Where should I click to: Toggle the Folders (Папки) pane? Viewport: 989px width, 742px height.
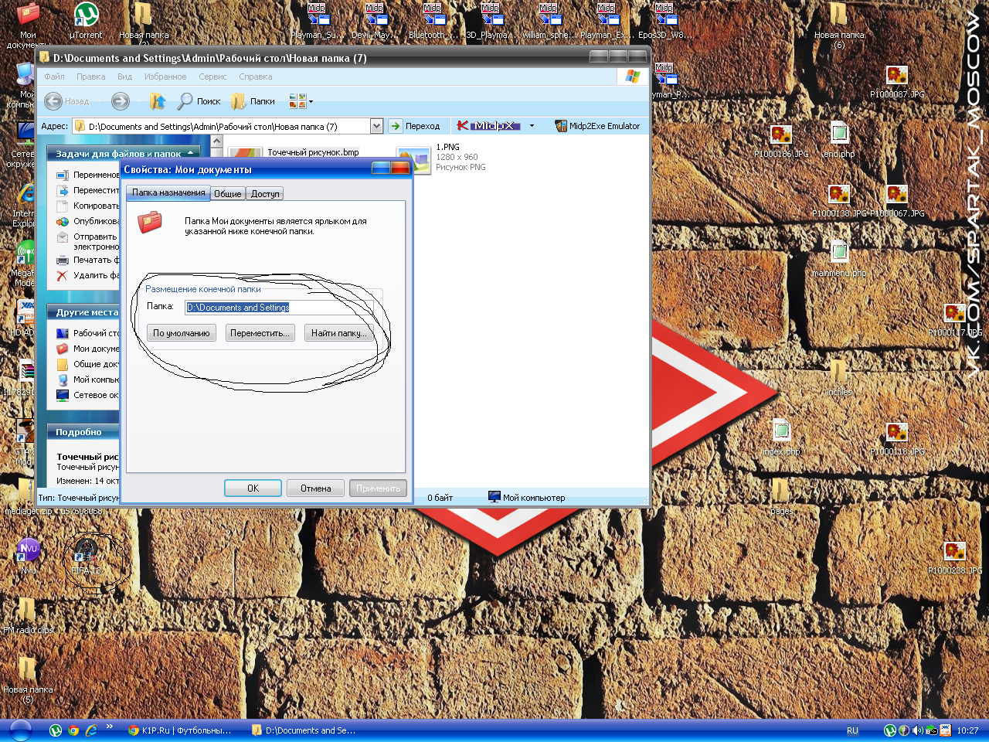click(253, 101)
